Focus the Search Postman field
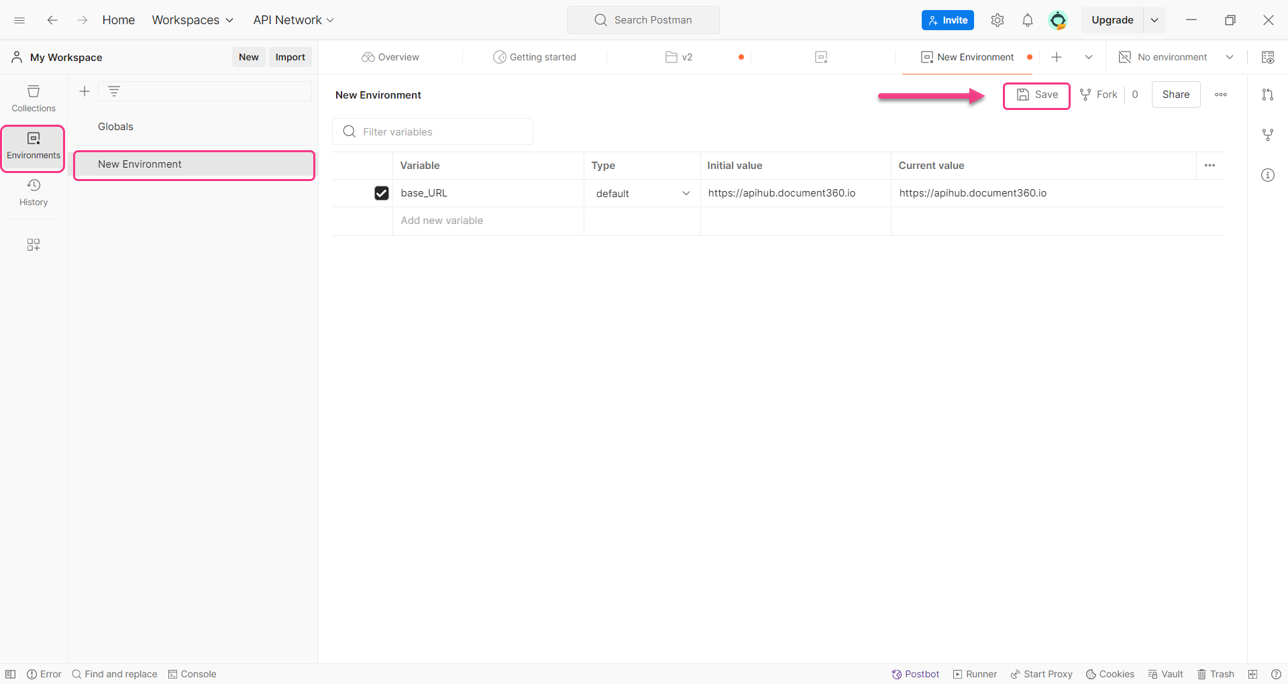The width and height of the screenshot is (1288, 684). pyautogui.click(x=643, y=20)
